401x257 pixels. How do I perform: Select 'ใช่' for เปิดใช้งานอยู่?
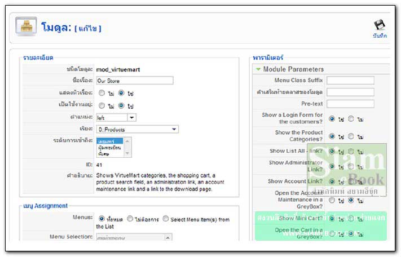pyautogui.click(x=121, y=105)
